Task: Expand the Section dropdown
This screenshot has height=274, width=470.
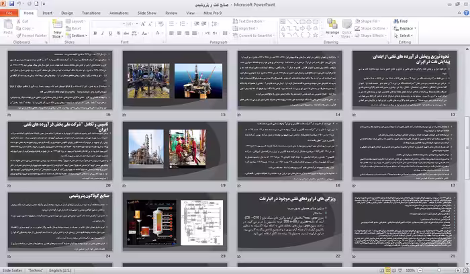Action: (x=77, y=36)
